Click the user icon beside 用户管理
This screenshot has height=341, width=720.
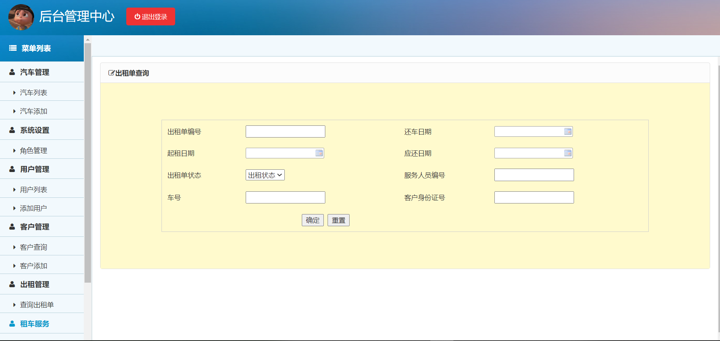(x=12, y=169)
